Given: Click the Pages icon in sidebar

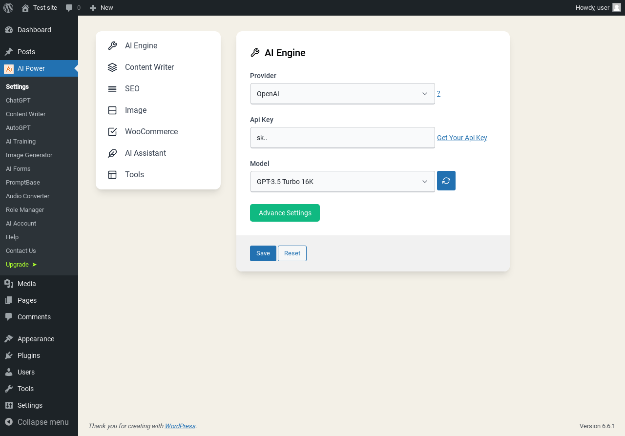Looking at the screenshot, I should [9, 300].
